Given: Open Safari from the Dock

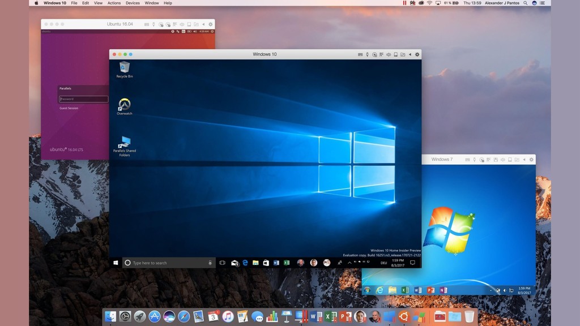Looking at the screenshot, I should [x=184, y=316].
